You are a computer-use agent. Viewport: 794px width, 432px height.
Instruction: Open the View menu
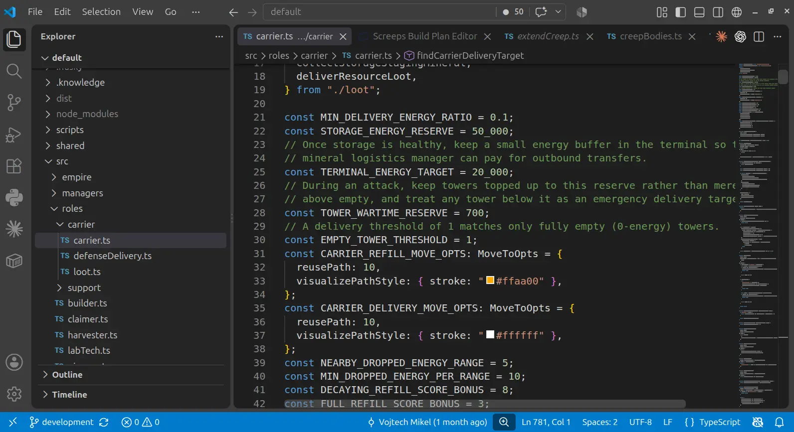(143, 12)
